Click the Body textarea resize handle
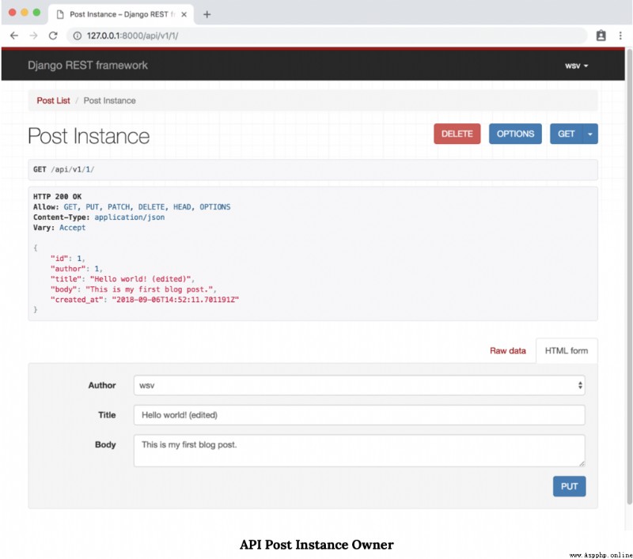633x559 pixels. pos(582,464)
